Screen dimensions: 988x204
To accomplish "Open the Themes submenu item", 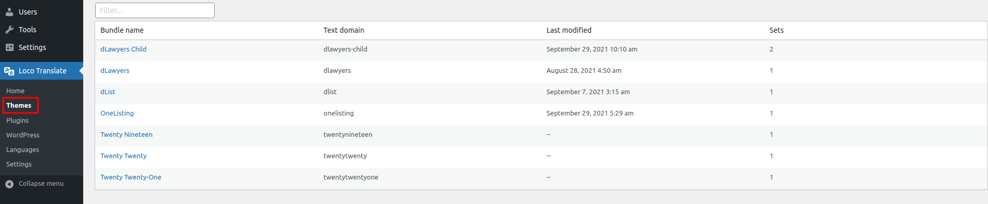I will (x=19, y=105).
